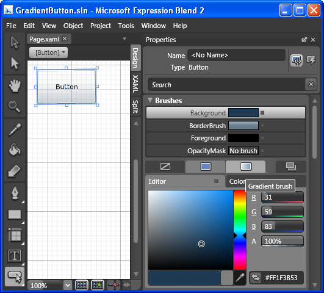The height and width of the screenshot is (293, 324).
Task: Select the Brush resources tab
Action: point(290,167)
